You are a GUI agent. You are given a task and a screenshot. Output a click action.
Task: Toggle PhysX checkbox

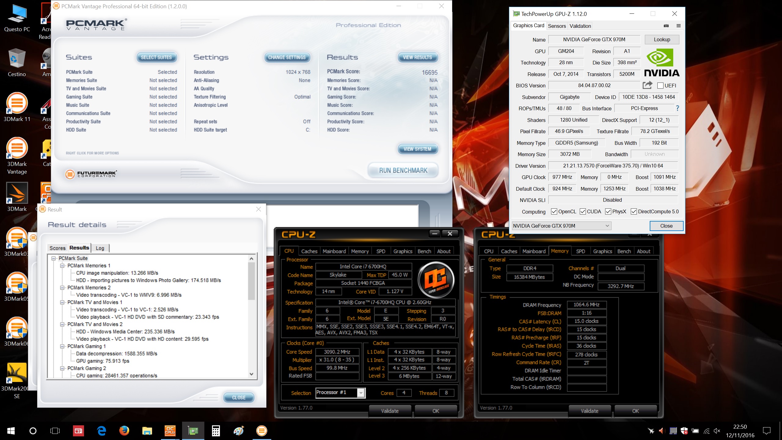(608, 211)
